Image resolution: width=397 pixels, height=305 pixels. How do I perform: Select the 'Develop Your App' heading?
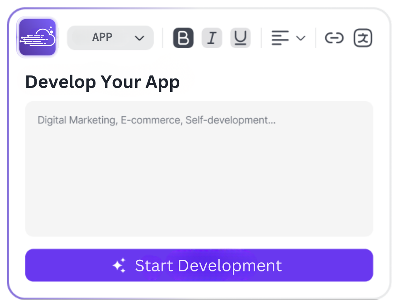pos(102,82)
